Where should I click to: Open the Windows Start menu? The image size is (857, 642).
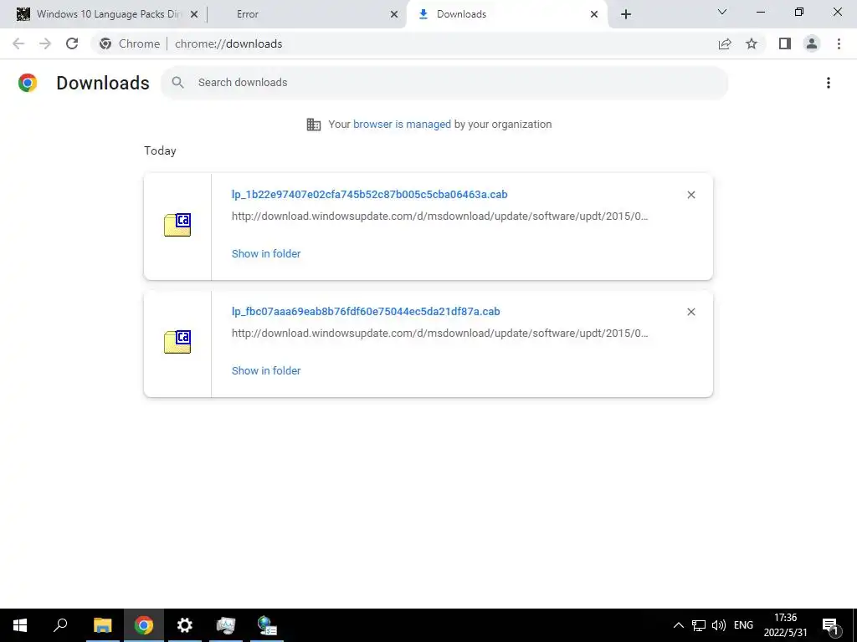coord(20,625)
